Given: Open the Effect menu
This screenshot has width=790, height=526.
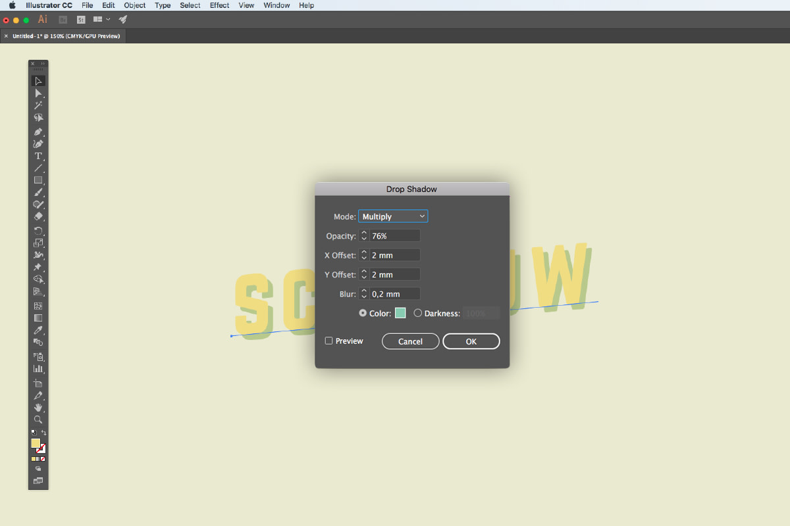Looking at the screenshot, I should tap(219, 5).
